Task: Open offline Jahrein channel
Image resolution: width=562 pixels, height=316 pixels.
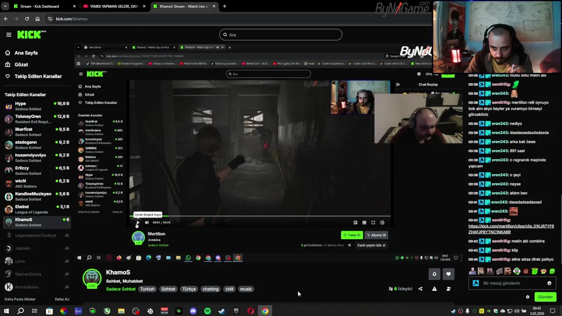Action: 36,248
